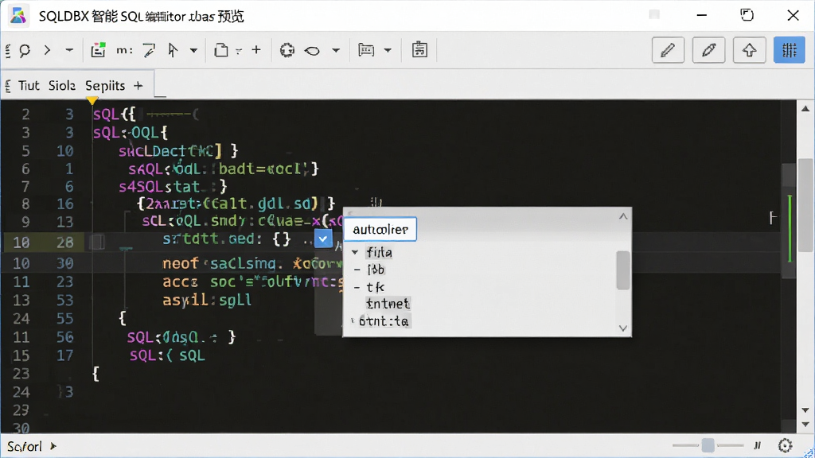Click the editor scroll-down arrow at bottom
Viewport: 815px width, 458px height.
pyautogui.click(x=805, y=425)
